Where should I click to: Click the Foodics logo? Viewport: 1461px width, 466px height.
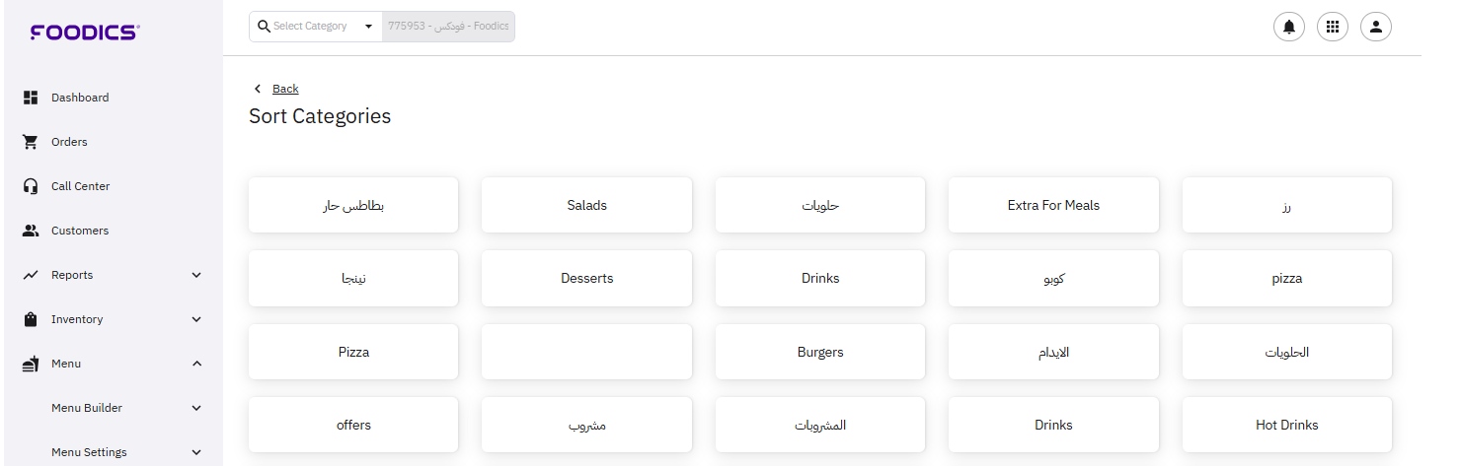tap(85, 33)
